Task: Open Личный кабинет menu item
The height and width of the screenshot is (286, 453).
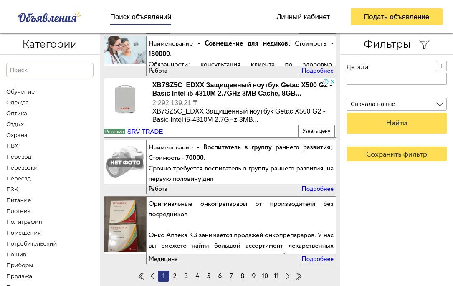Action: point(303,17)
